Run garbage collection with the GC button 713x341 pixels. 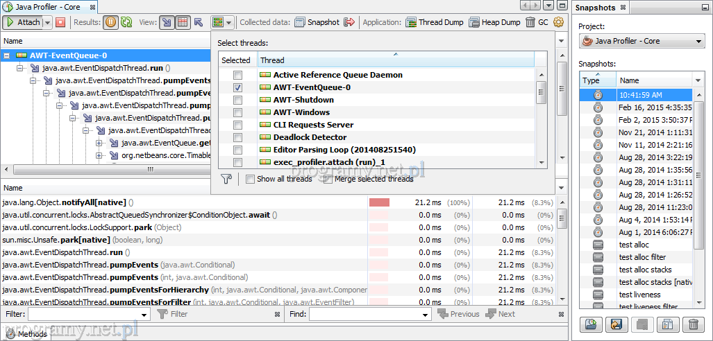[537, 22]
